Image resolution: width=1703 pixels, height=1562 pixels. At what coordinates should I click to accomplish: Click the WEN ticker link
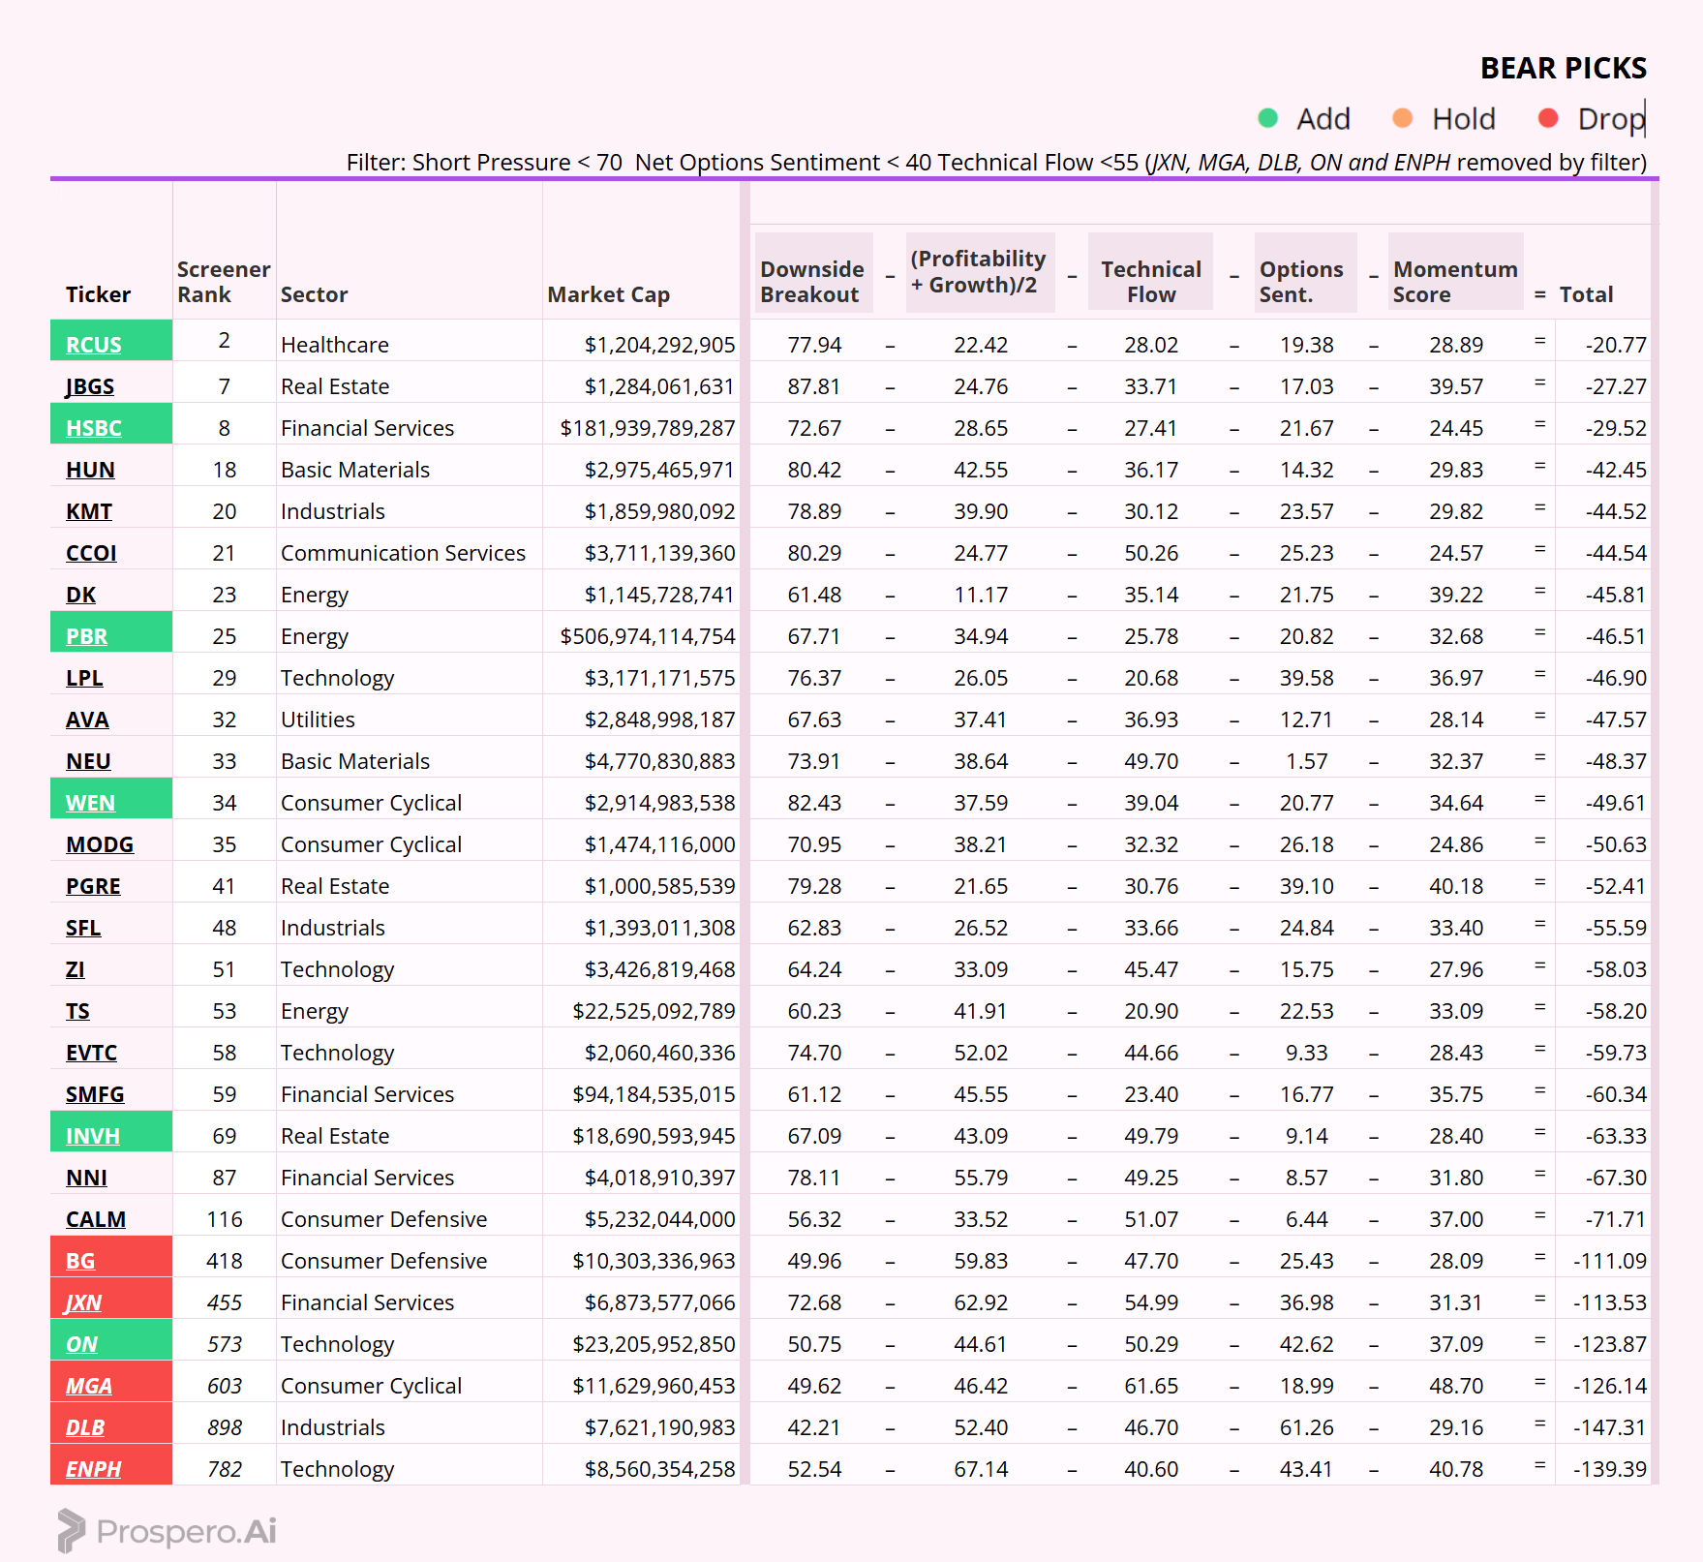[90, 803]
